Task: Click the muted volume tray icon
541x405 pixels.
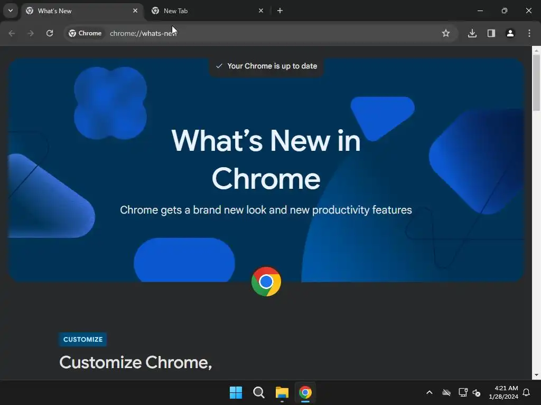Action: click(477, 392)
